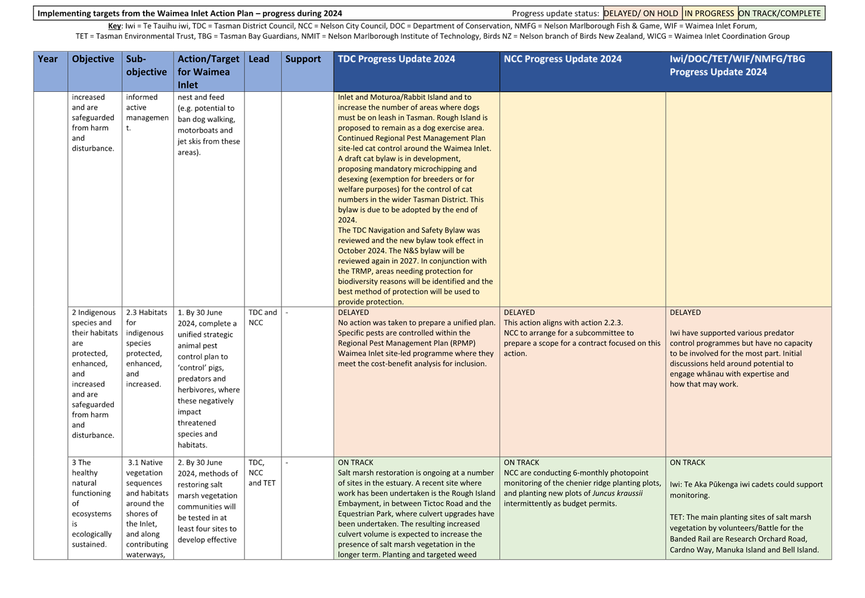This screenshot has width=865, height=598.
Task: Select the 'Lead' column header
Action: pos(263,71)
